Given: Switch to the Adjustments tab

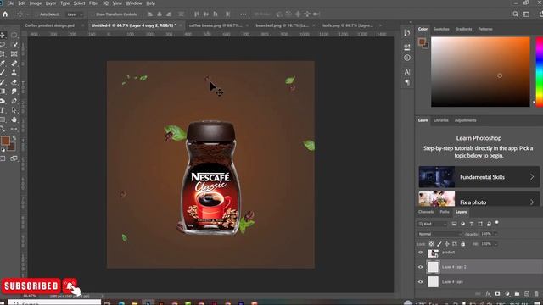Looking at the screenshot, I should click(x=465, y=120).
